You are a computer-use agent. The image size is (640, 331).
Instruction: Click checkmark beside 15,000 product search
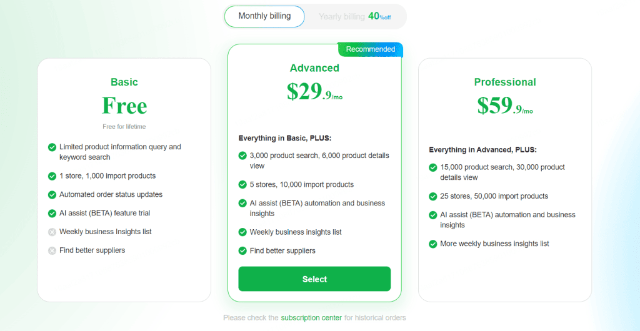(x=433, y=167)
